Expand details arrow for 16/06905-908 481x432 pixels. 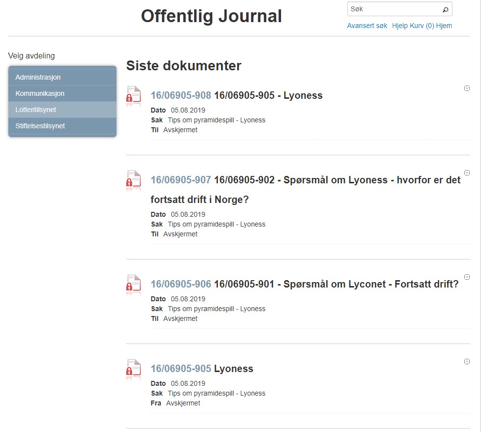[x=467, y=88]
